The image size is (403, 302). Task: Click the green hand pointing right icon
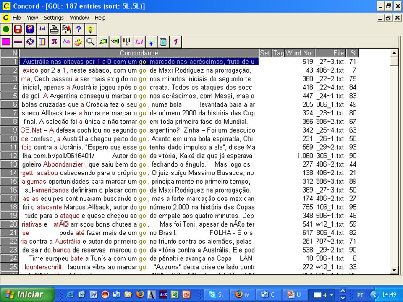(103, 42)
